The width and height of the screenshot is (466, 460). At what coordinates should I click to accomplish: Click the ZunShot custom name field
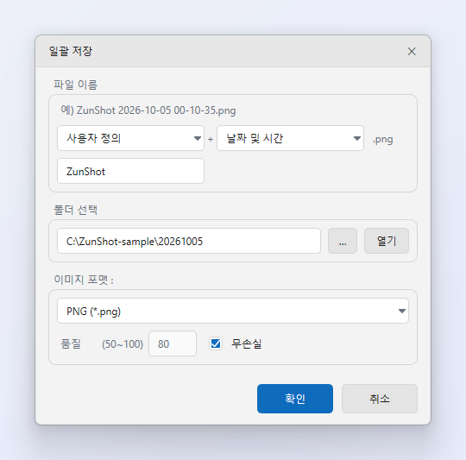click(130, 171)
